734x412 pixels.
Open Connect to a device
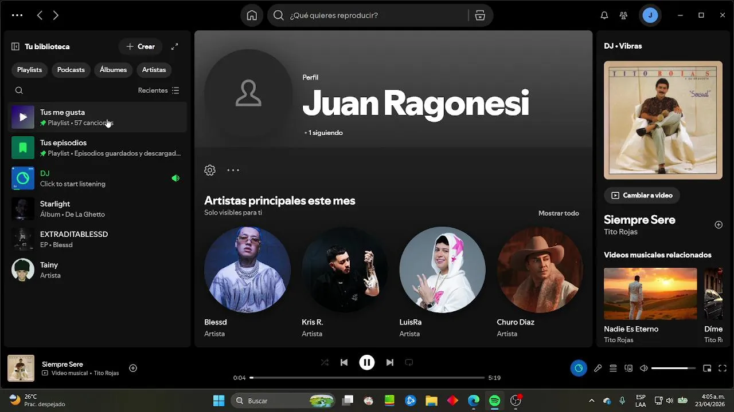tap(628, 368)
